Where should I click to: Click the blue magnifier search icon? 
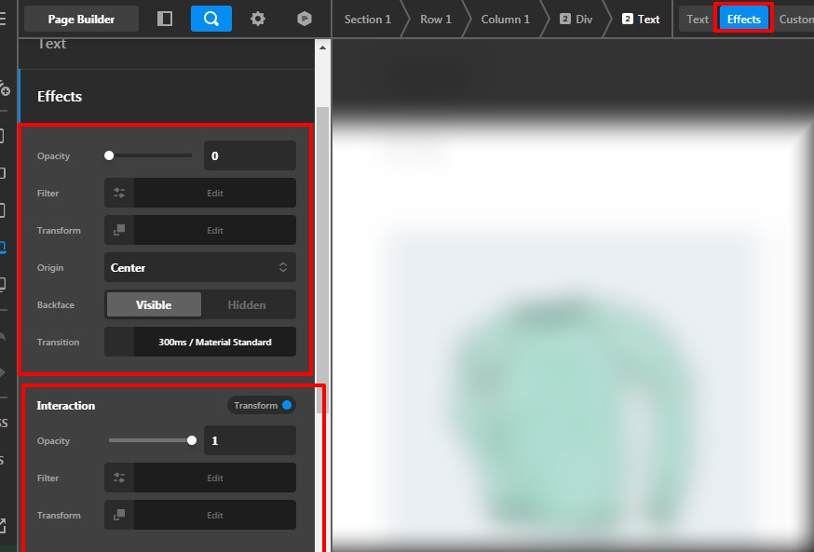point(210,19)
